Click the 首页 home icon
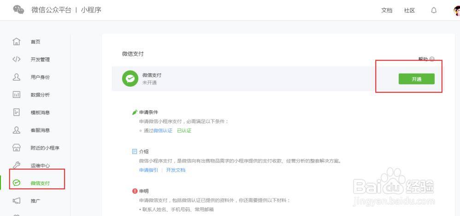The width and height of the screenshot is (460, 216). (17, 42)
